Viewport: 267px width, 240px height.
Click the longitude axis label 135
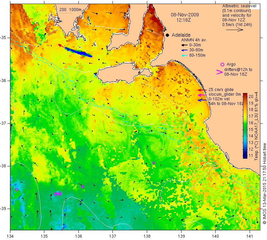44,236
